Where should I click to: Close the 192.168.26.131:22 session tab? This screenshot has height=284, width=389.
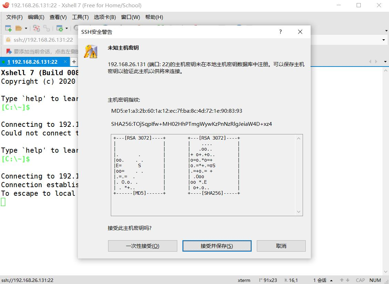[65, 62]
